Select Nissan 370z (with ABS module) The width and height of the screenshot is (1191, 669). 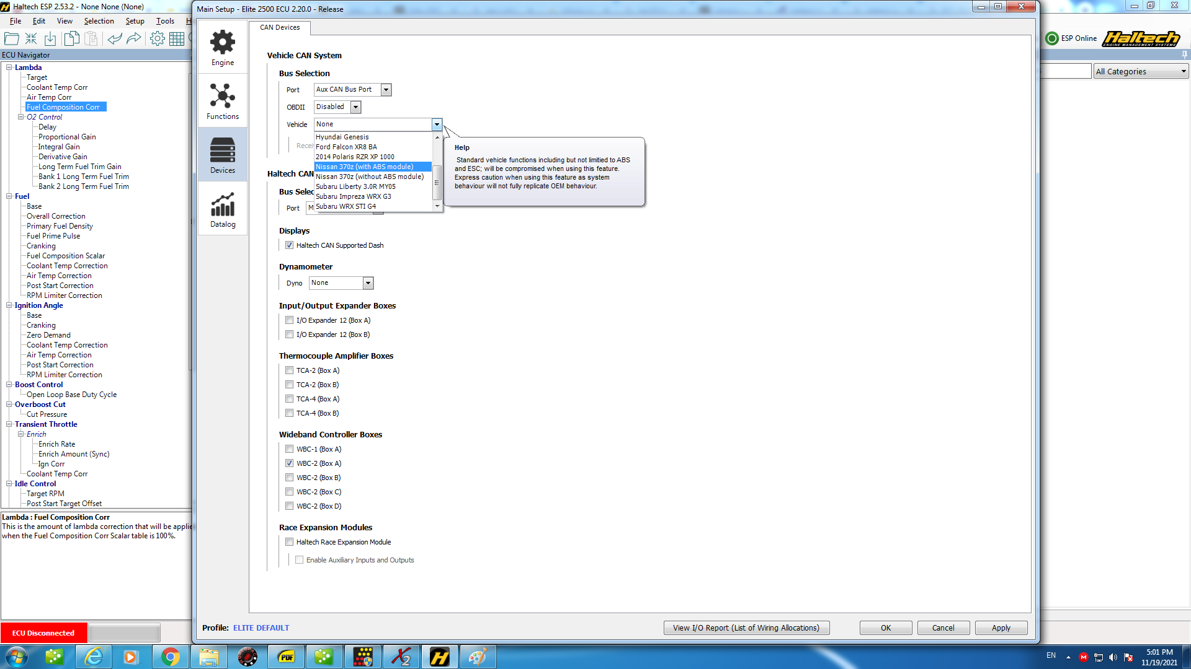tap(373, 167)
